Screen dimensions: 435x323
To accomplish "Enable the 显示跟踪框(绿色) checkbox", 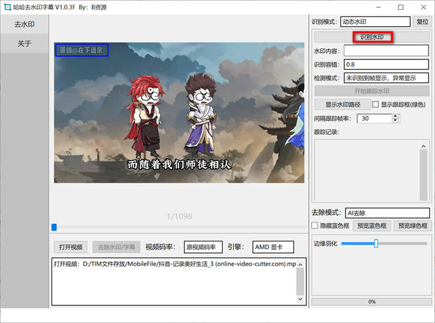I will (x=376, y=104).
